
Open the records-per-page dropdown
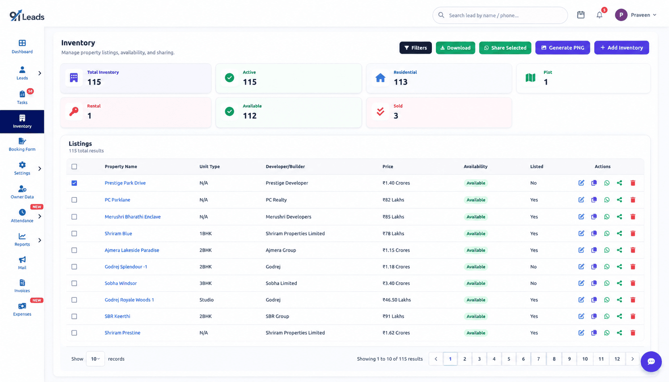click(95, 359)
